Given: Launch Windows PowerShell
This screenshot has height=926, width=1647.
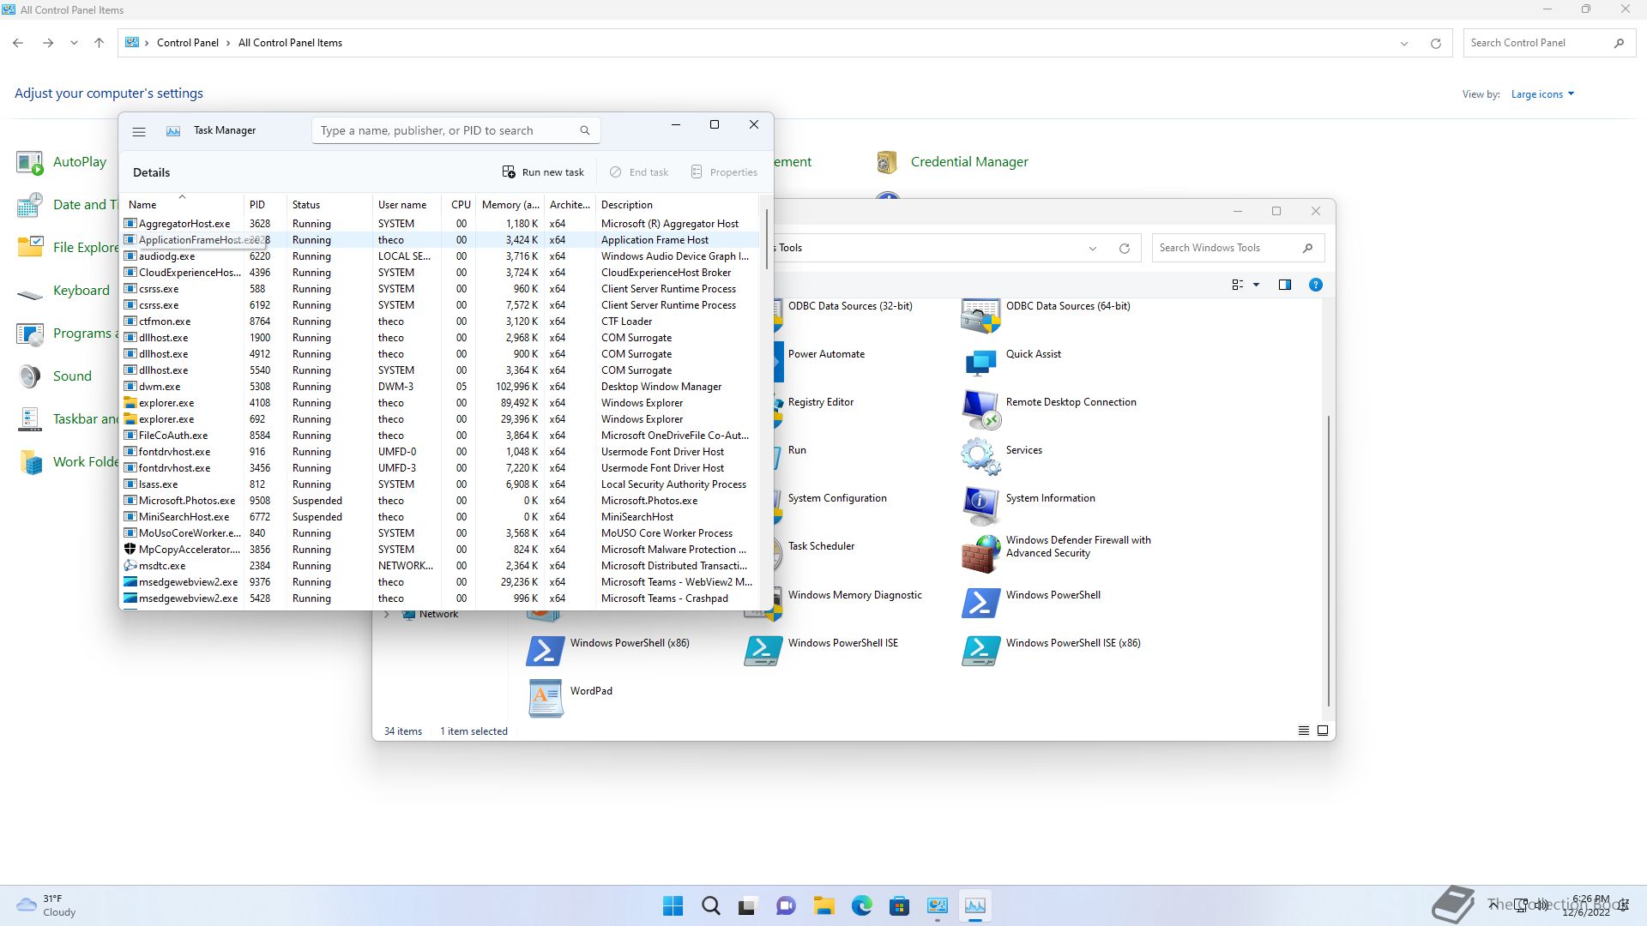Looking at the screenshot, I should pos(1031,603).
